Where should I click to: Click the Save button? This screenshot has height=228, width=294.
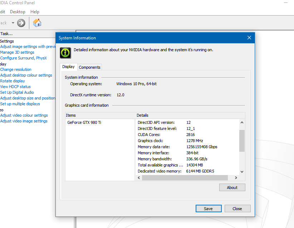(x=208, y=208)
